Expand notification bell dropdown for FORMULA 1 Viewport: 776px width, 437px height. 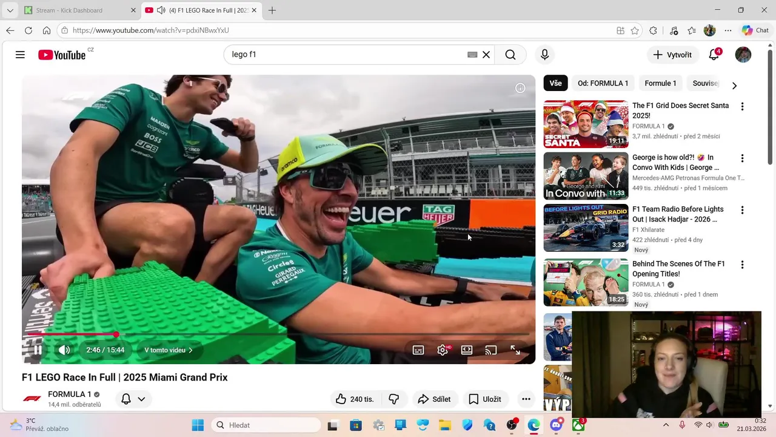pos(133,399)
